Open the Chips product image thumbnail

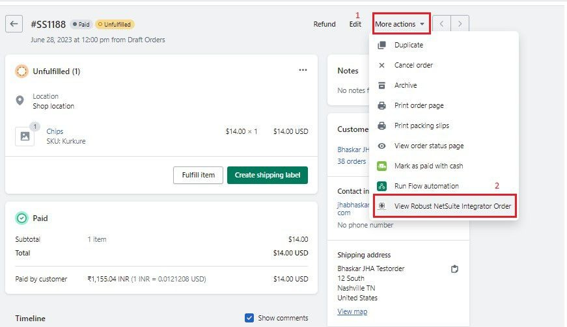[25, 136]
